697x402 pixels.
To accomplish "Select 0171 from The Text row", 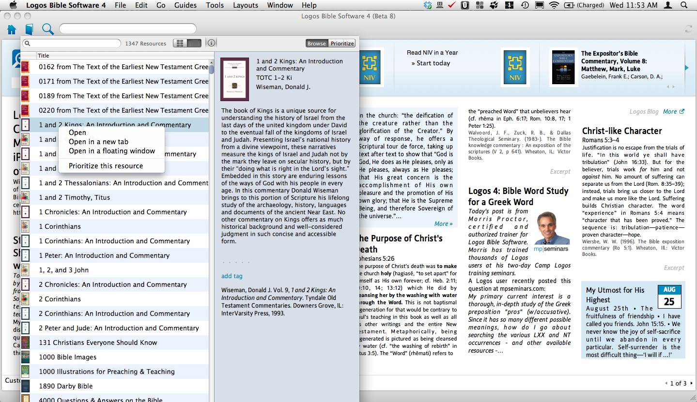I will [115, 81].
